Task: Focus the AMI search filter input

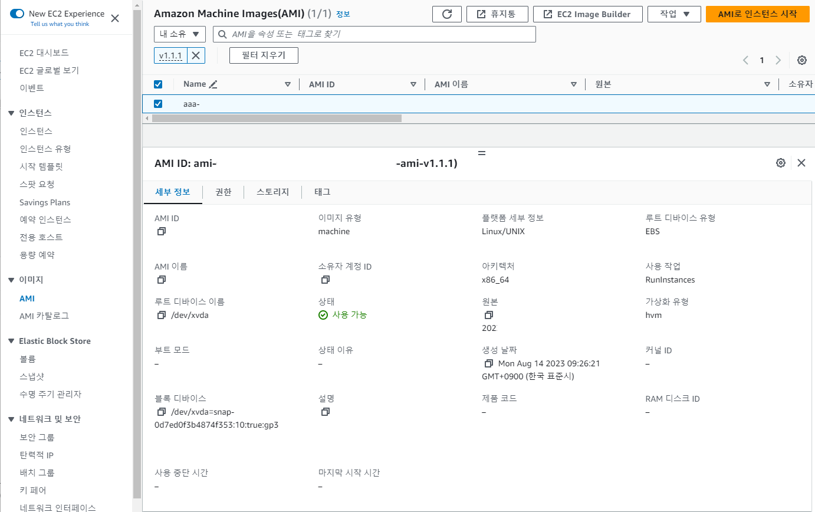Action: pyautogui.click(x=374, y=34)
